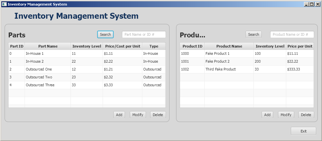Click the application icon in title bar
Viewport: 322px width, 141px height.
coord(4,4)
